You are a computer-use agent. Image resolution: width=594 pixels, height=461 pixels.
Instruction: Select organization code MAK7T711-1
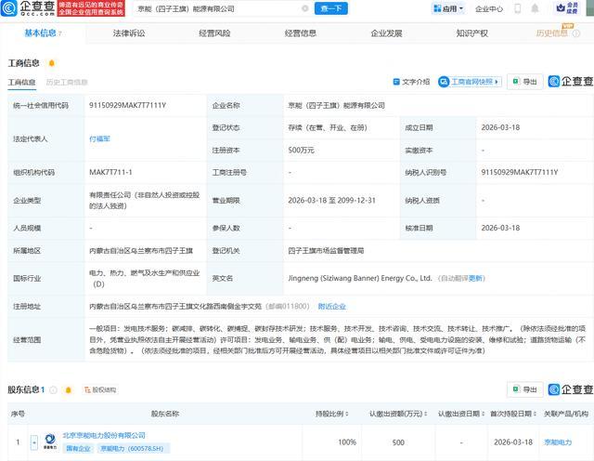coord(110,172)
